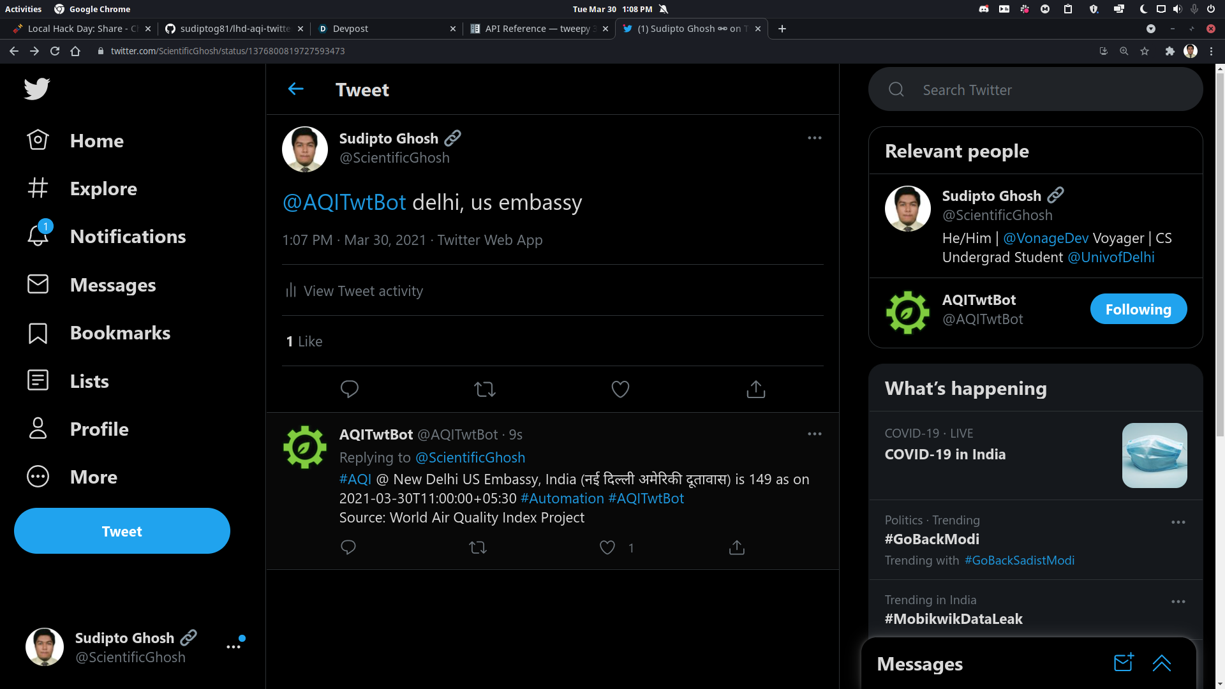1225x689 pixels.
Task: Click the back arrow beside Tweet header
Action: coord(295,89)
